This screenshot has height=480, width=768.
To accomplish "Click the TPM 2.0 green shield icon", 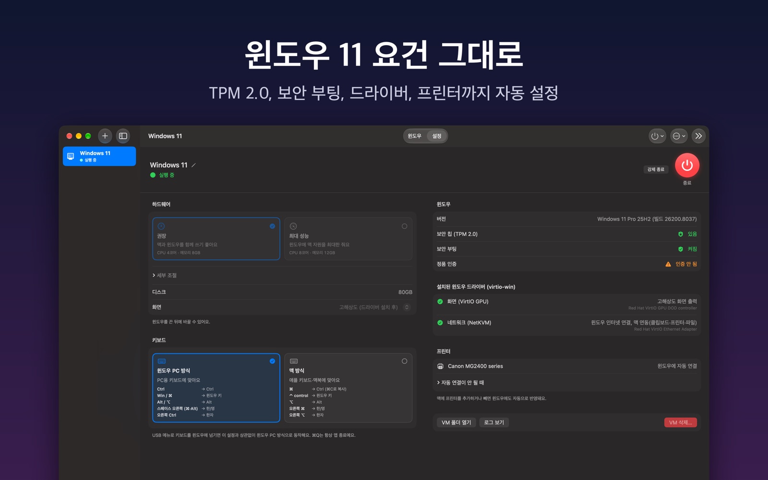I will click(680, 234).
